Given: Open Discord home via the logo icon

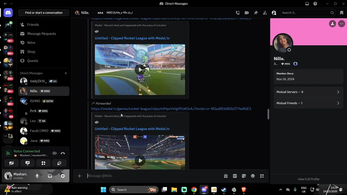Looking at the screenshot, I should pos(8,13).
